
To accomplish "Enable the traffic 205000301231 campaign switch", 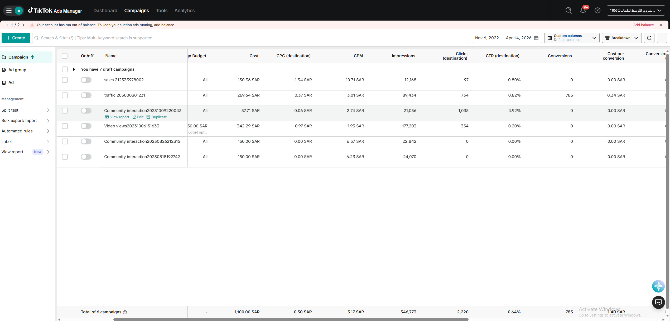I will (86, 95).
